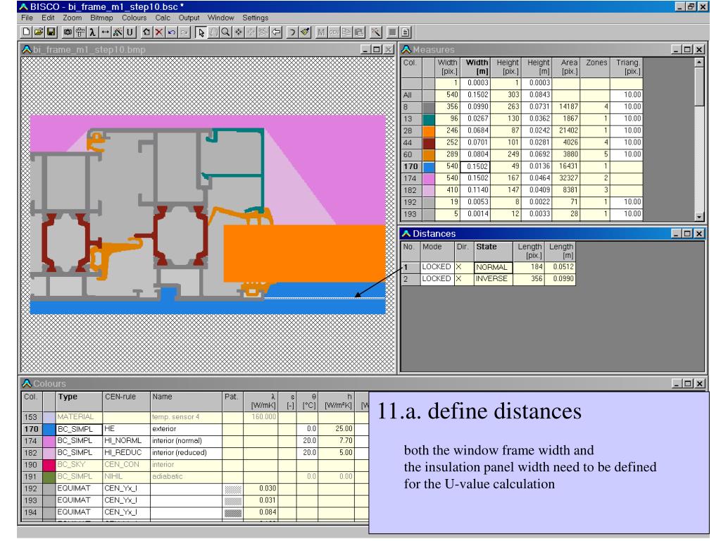Click the BC_SIMPL type cell of colour 170
The image size is (721, 541).
pyautogui.click(x=79, y=429)
